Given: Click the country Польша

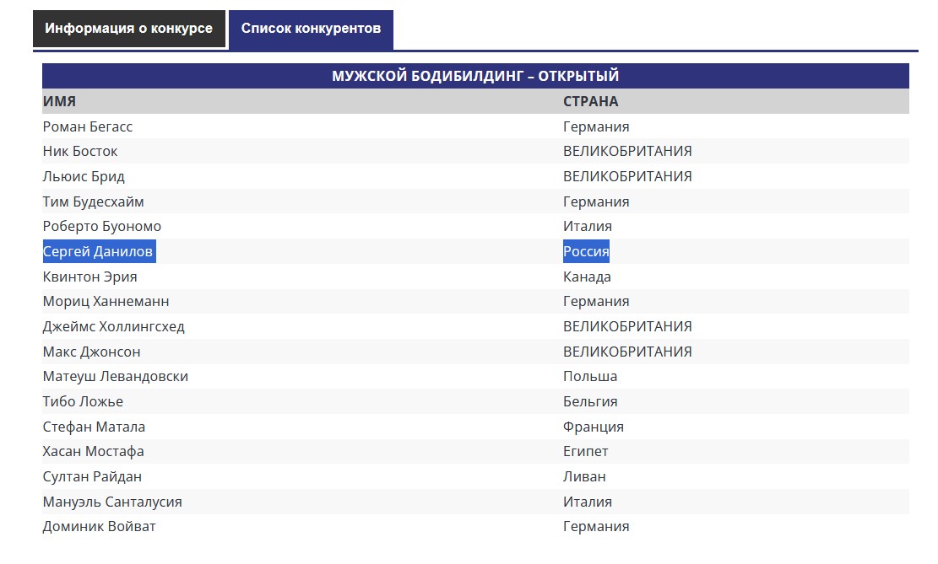Looking at the screenshot, I should tap(590, 376).
